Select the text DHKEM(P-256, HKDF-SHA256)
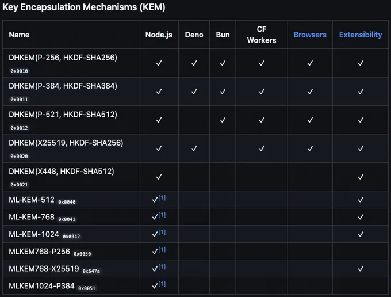Screen dimensions: 391x297 pos(63,58)
